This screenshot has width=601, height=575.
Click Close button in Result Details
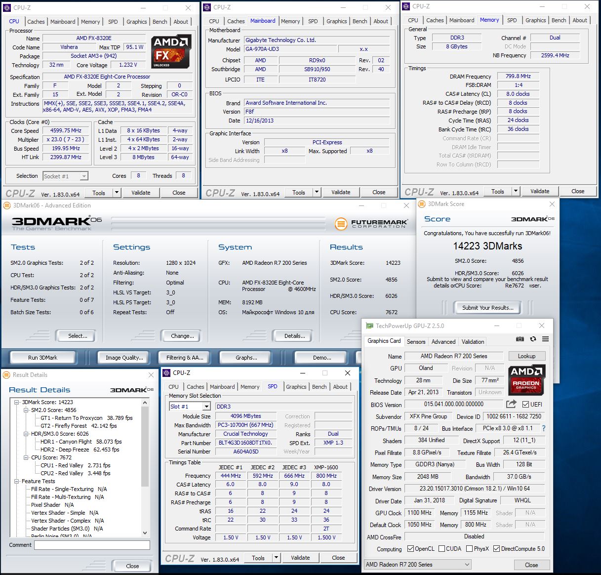pos(132,566)
